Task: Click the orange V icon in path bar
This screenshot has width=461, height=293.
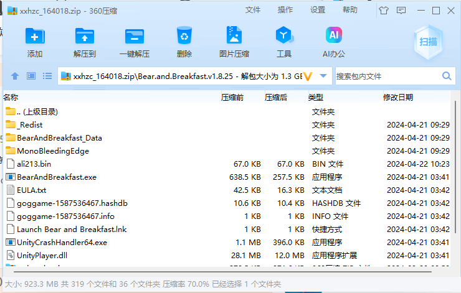Action: 308,77
